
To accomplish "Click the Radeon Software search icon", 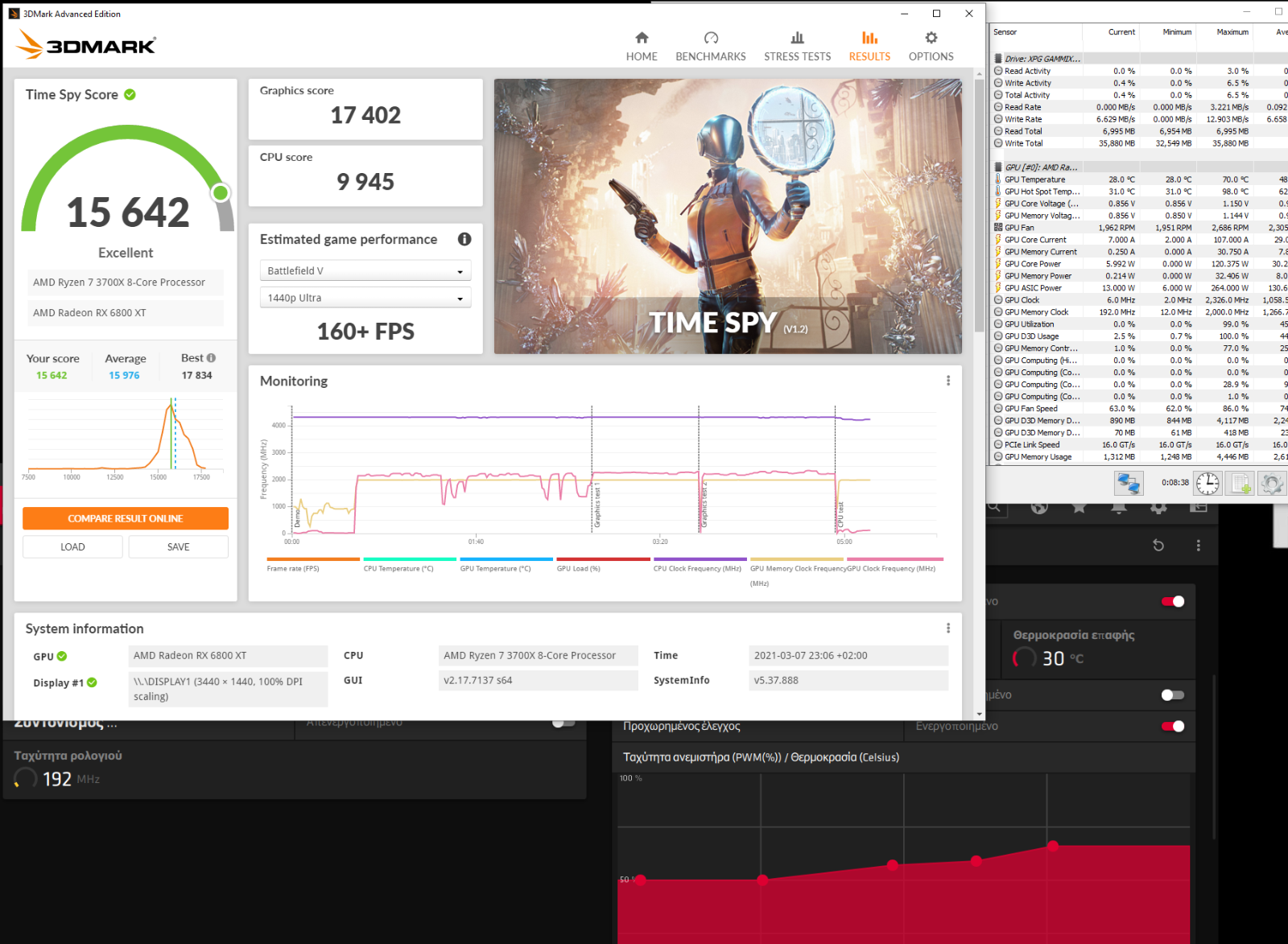I will click(994, 507).
